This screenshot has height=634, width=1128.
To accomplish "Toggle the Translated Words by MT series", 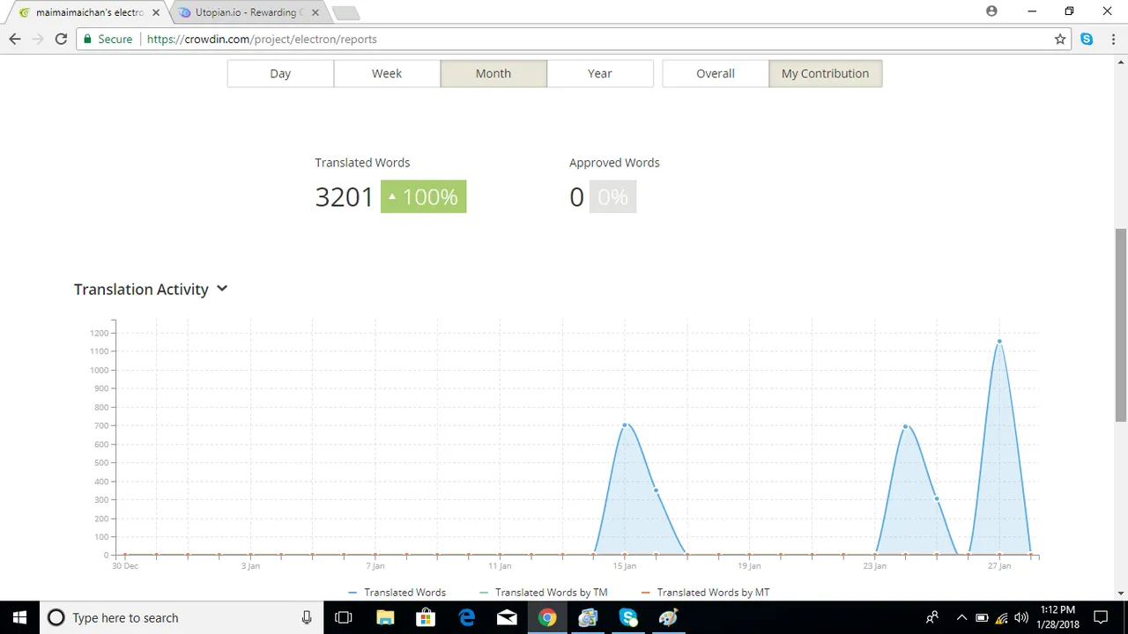I will tap(705, 593).
